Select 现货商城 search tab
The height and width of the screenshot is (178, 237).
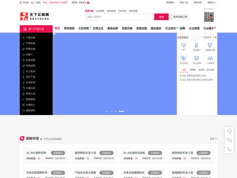(x=111, y=11)
